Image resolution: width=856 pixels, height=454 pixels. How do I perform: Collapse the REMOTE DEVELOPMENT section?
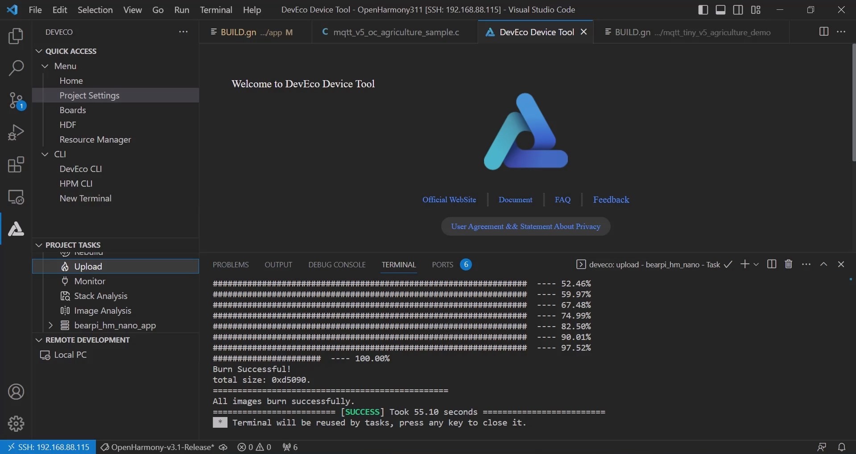(39, 340)
